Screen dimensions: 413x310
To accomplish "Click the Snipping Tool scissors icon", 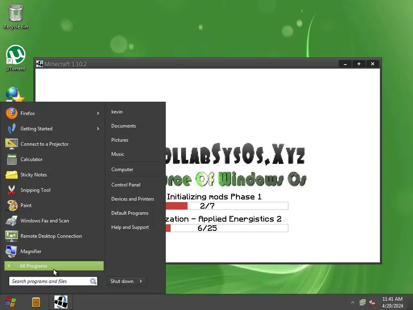I will 12,190.
